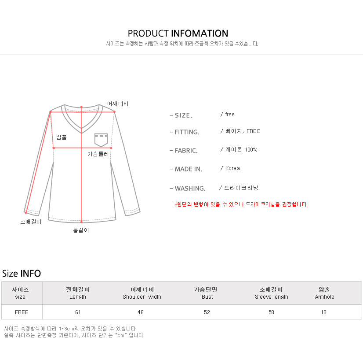Click the 암홀 label on the shirt
Screen dimensions: 363x352
pos(62,137)
